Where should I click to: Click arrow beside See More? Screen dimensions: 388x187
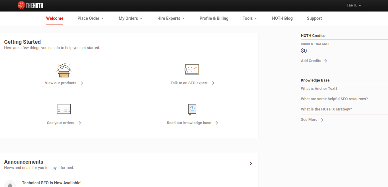[x=321, y=120]
